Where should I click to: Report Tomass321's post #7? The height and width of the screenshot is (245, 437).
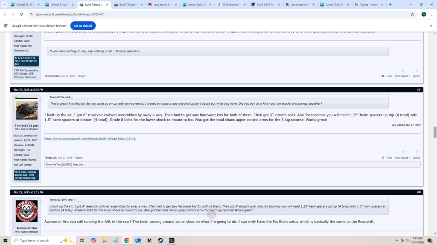pos(79,157)
